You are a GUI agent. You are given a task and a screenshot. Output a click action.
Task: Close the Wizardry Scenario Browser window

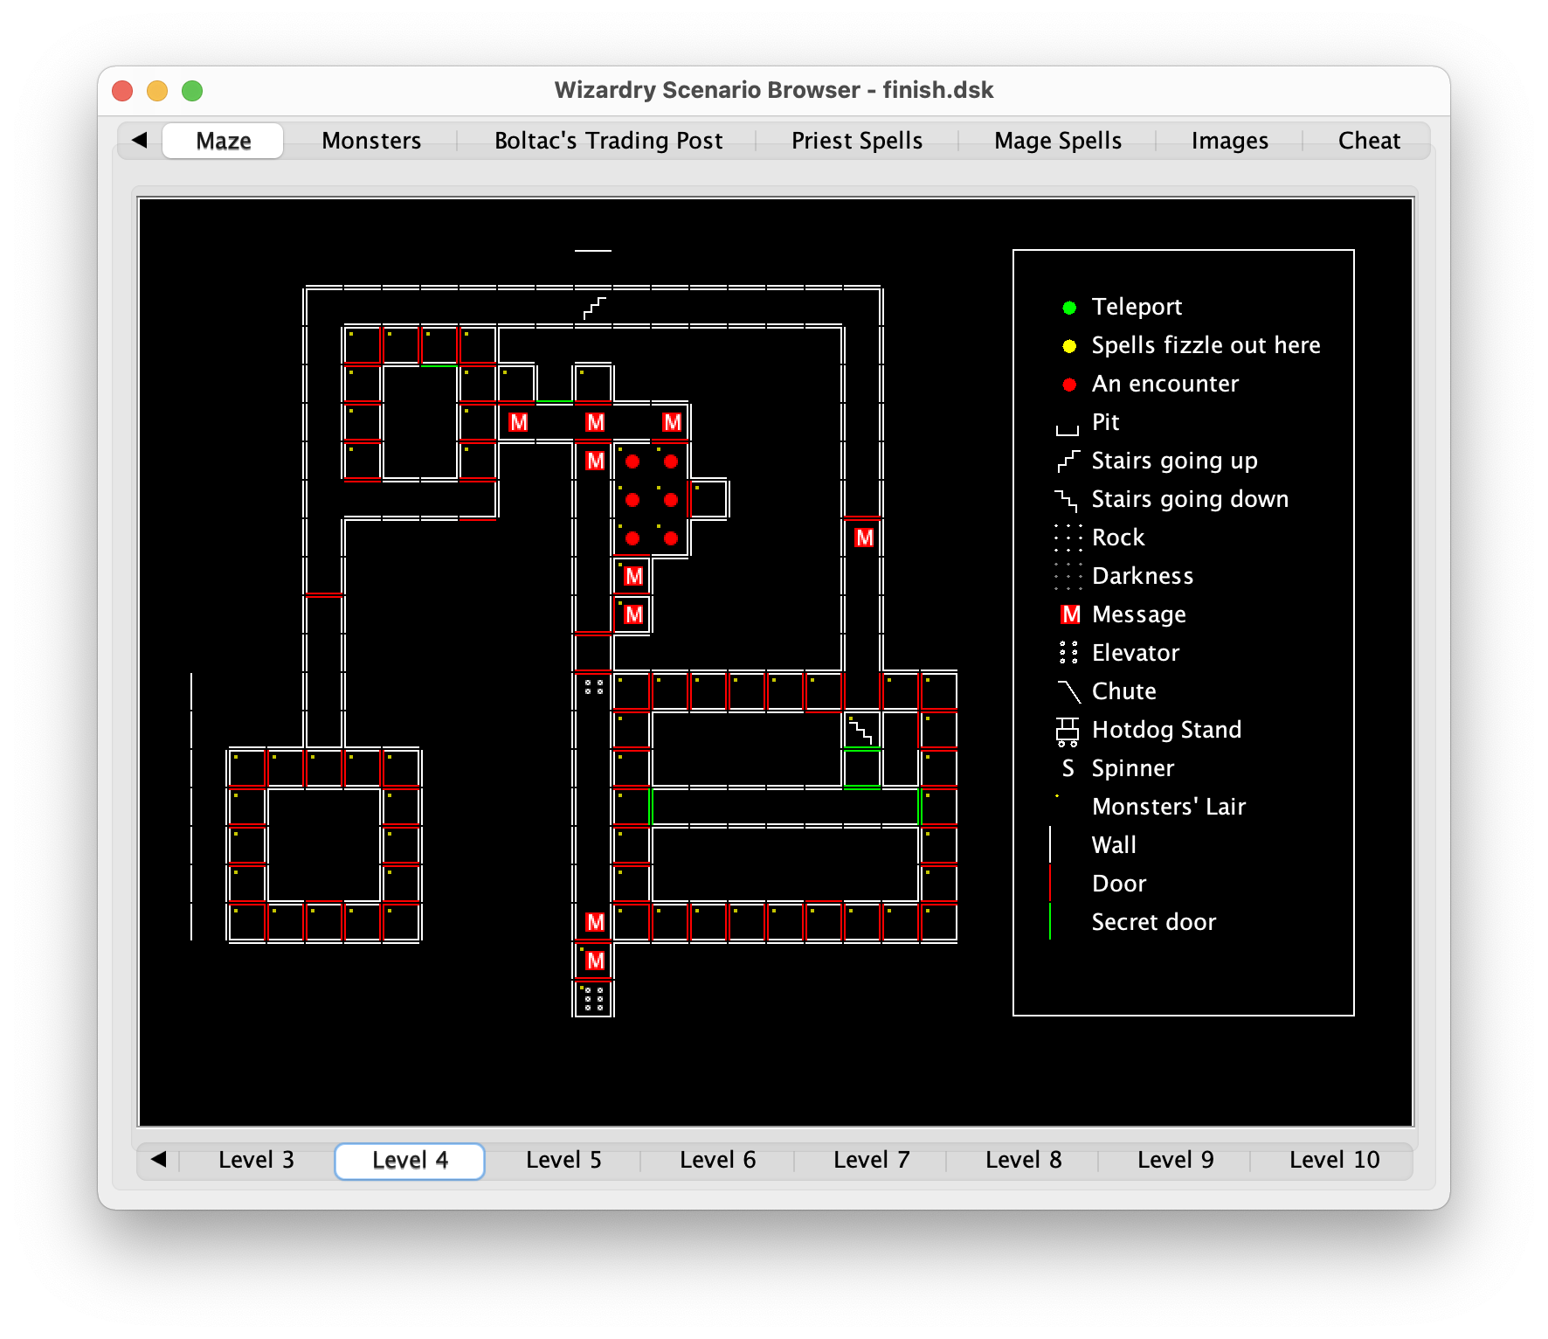pyautogui.click(x=122, y=91)
